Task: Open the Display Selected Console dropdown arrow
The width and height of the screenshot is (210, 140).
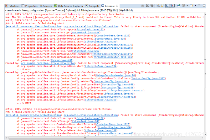Action: pos(187,6)
